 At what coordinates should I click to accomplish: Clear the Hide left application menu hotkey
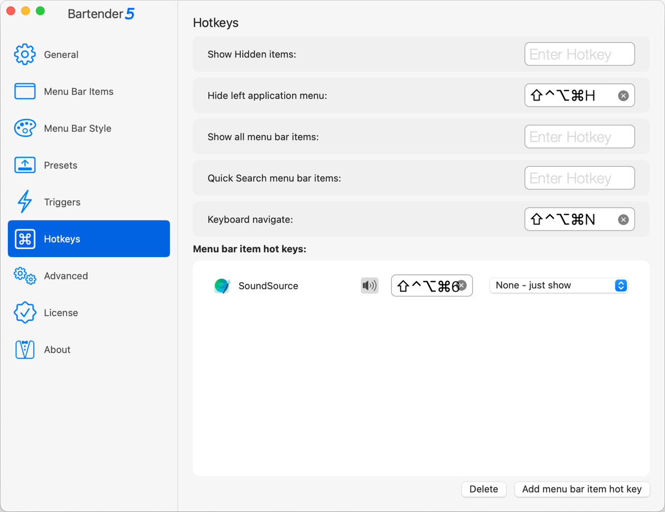623,96
